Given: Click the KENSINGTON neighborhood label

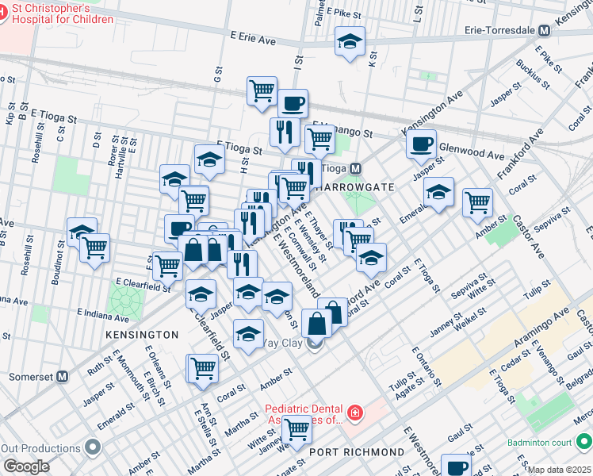Looking at the screenshot, I should click(142, 335).
